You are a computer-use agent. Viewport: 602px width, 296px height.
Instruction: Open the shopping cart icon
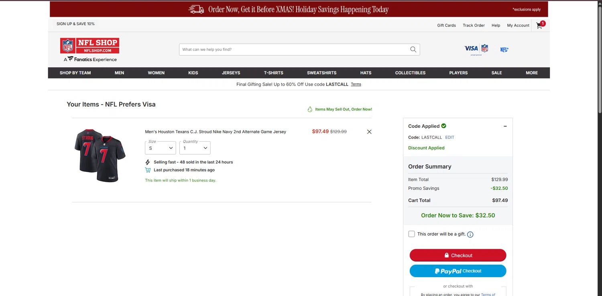click(540, 25)
